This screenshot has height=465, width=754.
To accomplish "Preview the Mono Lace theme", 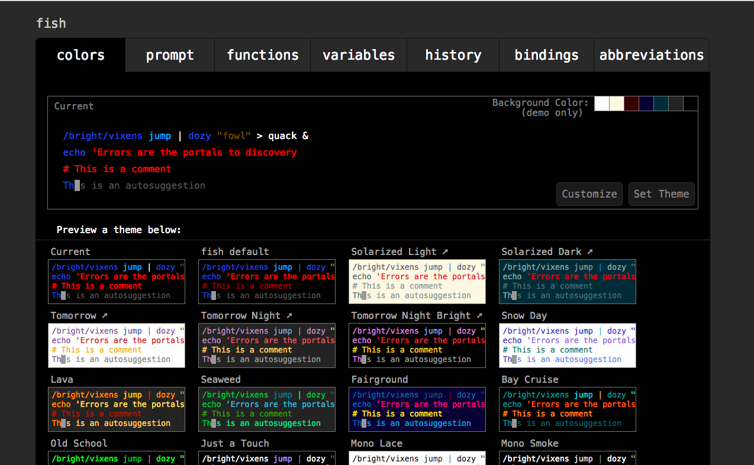I will 417,458.
